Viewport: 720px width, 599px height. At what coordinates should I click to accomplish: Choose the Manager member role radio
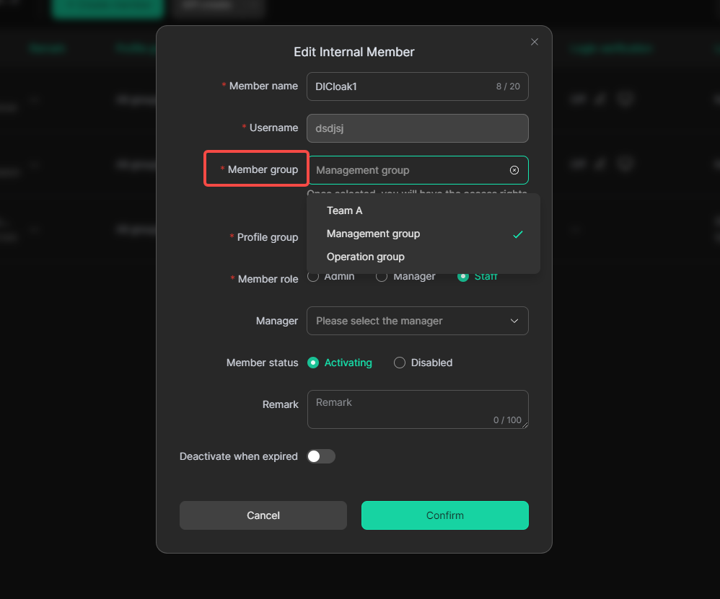pos(382,277)
